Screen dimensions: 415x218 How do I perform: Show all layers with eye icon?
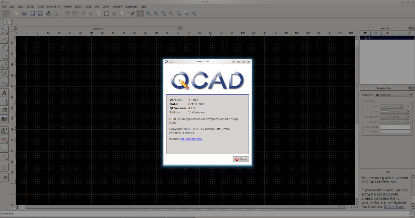coord(365,33)
